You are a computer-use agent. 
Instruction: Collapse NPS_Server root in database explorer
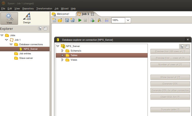(x=58, y=46)
